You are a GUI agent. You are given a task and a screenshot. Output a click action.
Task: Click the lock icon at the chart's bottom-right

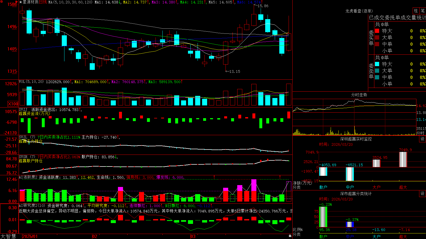point(290,236)
